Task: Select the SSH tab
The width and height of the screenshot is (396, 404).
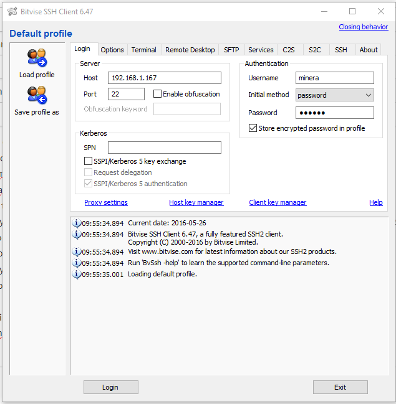Action: [x=341, y=50]
